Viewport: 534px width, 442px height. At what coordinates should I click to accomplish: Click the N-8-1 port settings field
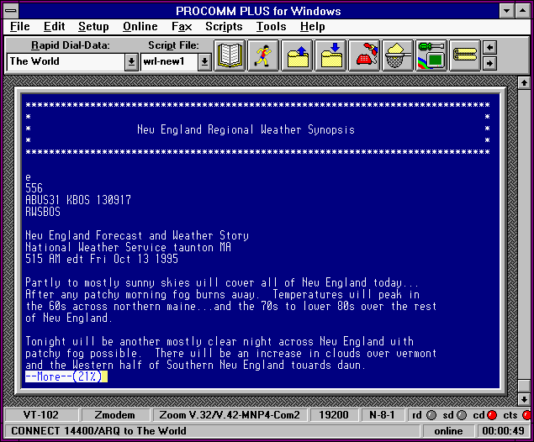pyautogui.click(x=382, y=415)
